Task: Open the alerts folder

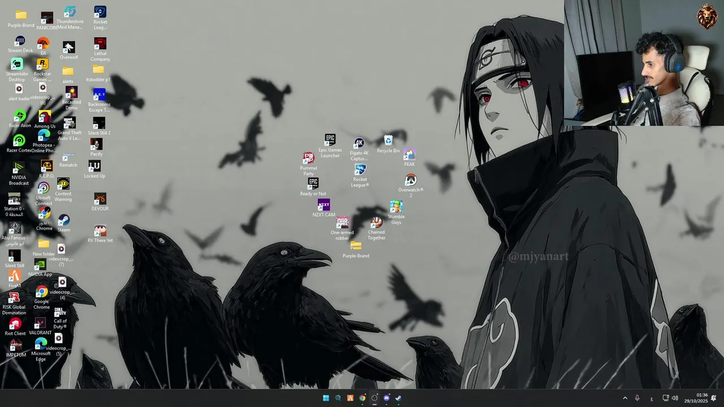Action: [68, 75]
